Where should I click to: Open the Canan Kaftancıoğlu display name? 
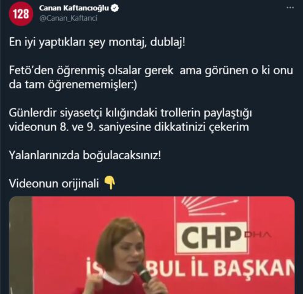click(74, 8)
